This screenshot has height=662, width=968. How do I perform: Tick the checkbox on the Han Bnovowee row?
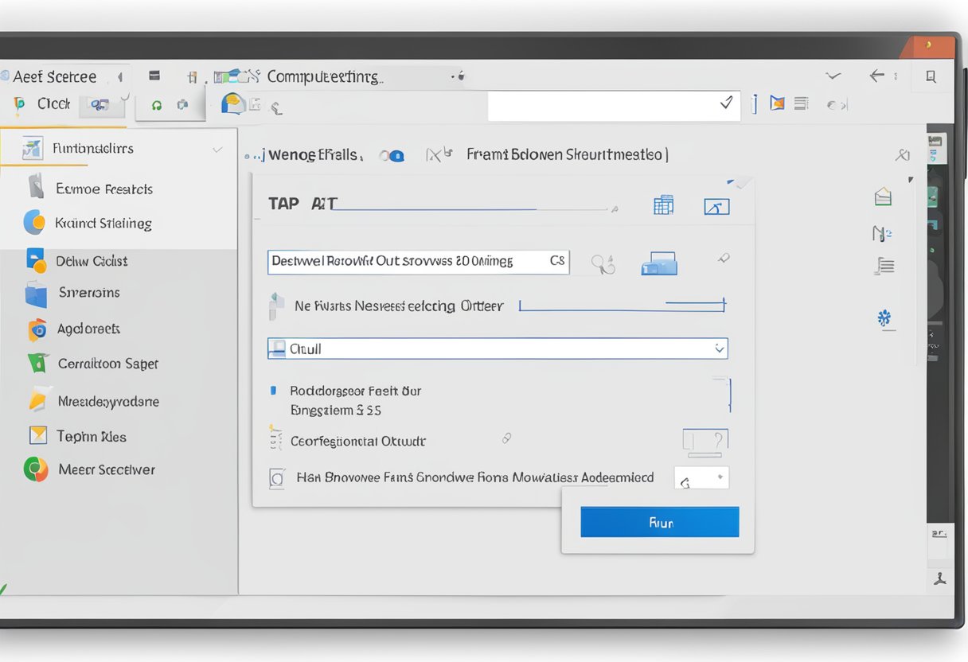(x=276, y=478)
